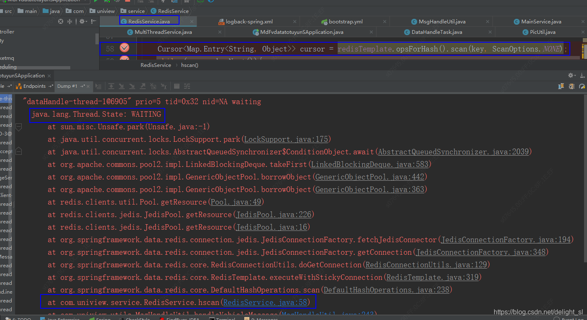587x320 pixels.
Task: Click the com breadcrumb package
Action: (x=75, y=11)
